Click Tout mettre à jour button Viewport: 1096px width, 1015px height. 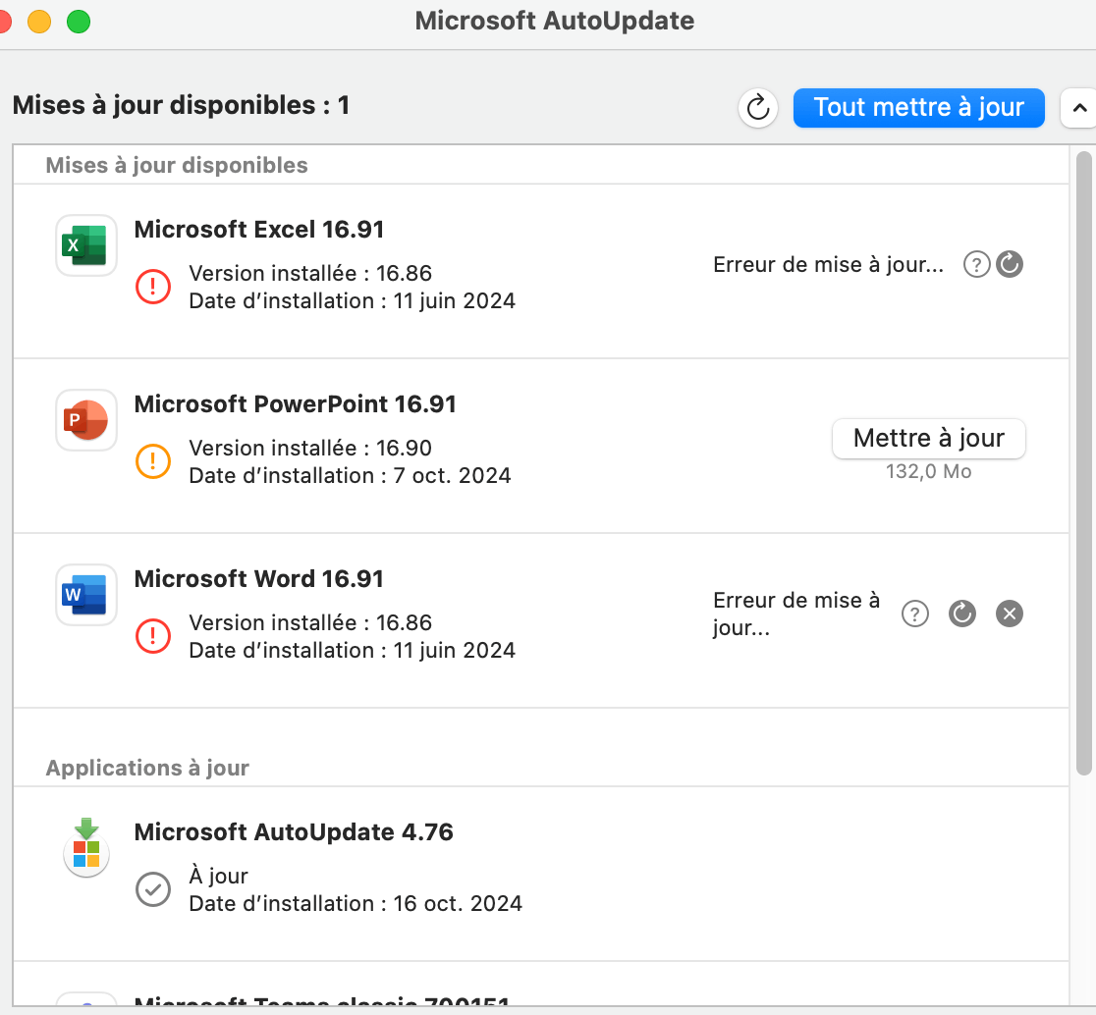(x=918, y=108)
